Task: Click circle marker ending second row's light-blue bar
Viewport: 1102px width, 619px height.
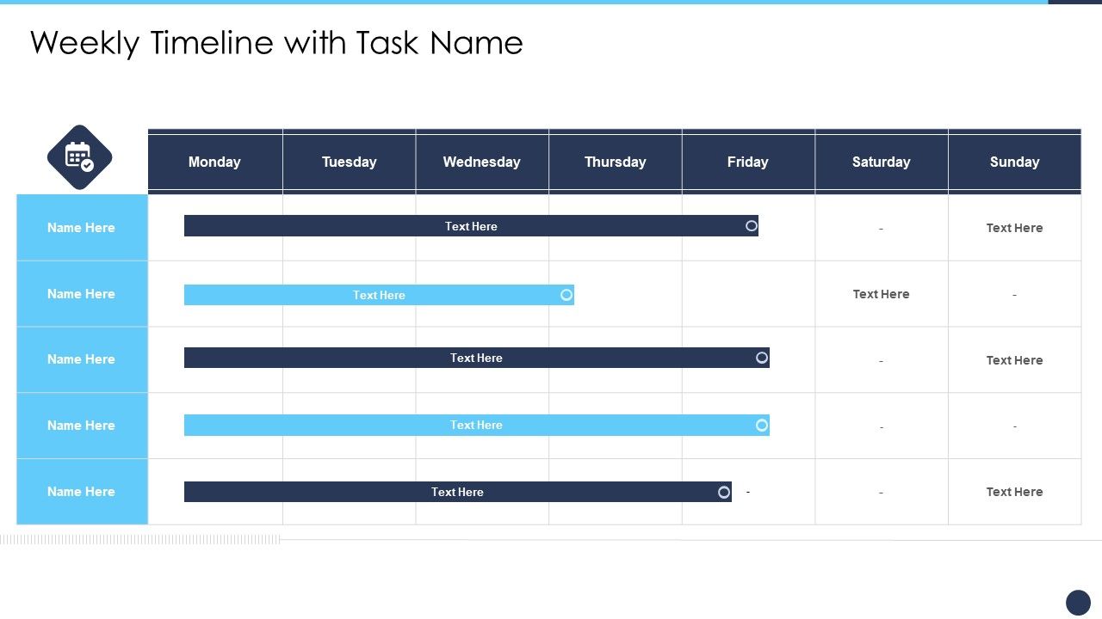Action: point(566,295)
